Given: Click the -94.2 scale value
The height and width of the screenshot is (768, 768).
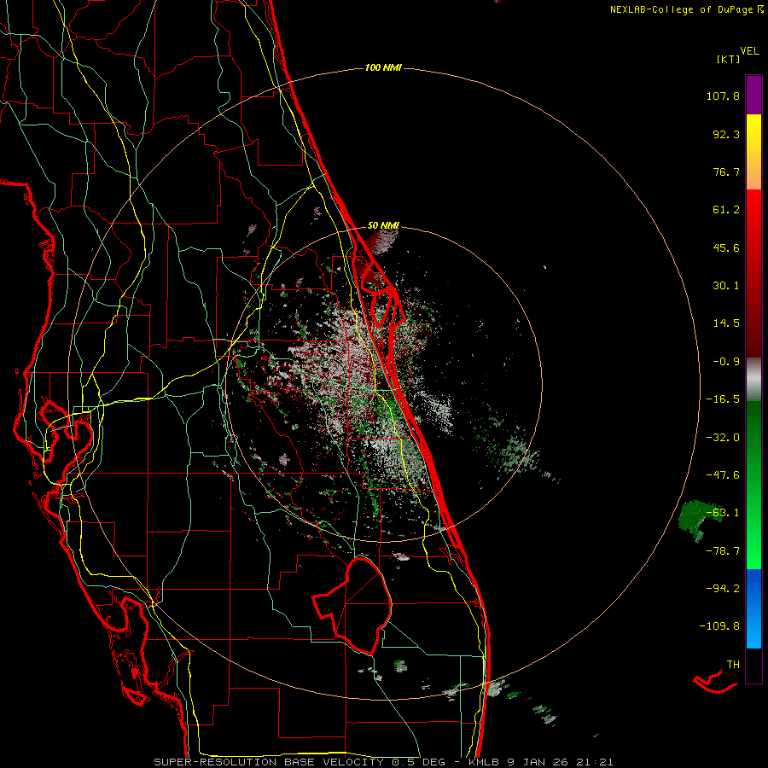Looking at the screenshot, I should click(723, 588).
